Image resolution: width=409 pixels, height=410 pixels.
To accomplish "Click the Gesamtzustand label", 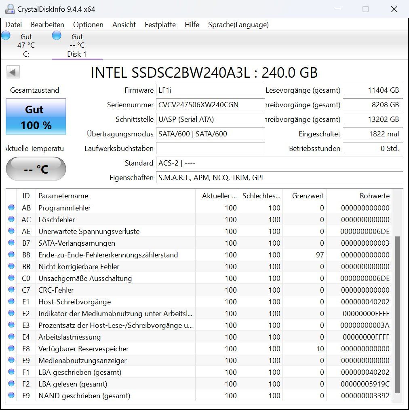I will [34, 90].
